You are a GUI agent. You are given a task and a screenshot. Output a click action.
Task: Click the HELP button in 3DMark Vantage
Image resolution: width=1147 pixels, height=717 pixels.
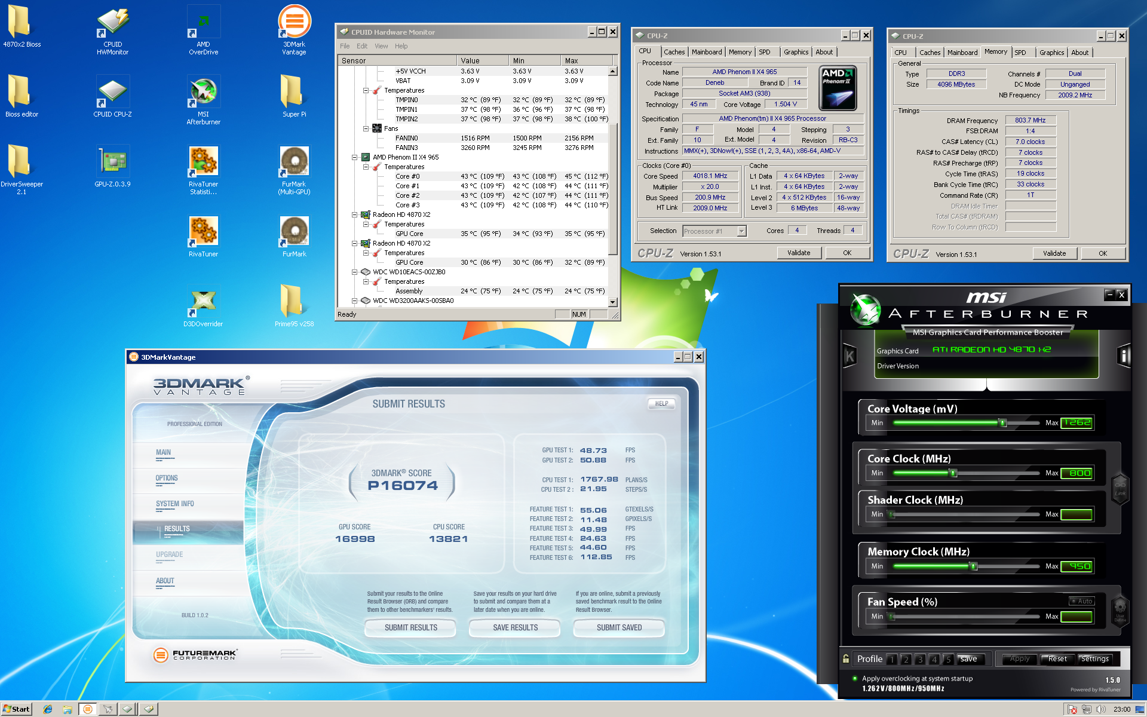tap(661, 403)
